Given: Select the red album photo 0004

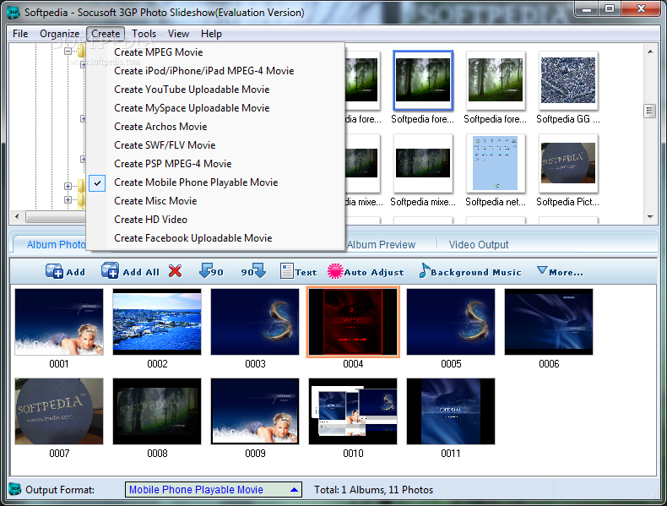Looking at the screenshot, I should click(x=353, y=322).
